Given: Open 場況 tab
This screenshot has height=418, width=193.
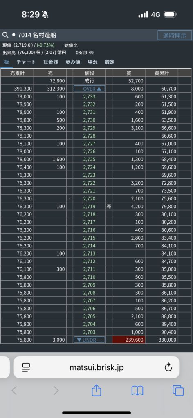Looking at the screenshot, I should click(x=93, y=62).
